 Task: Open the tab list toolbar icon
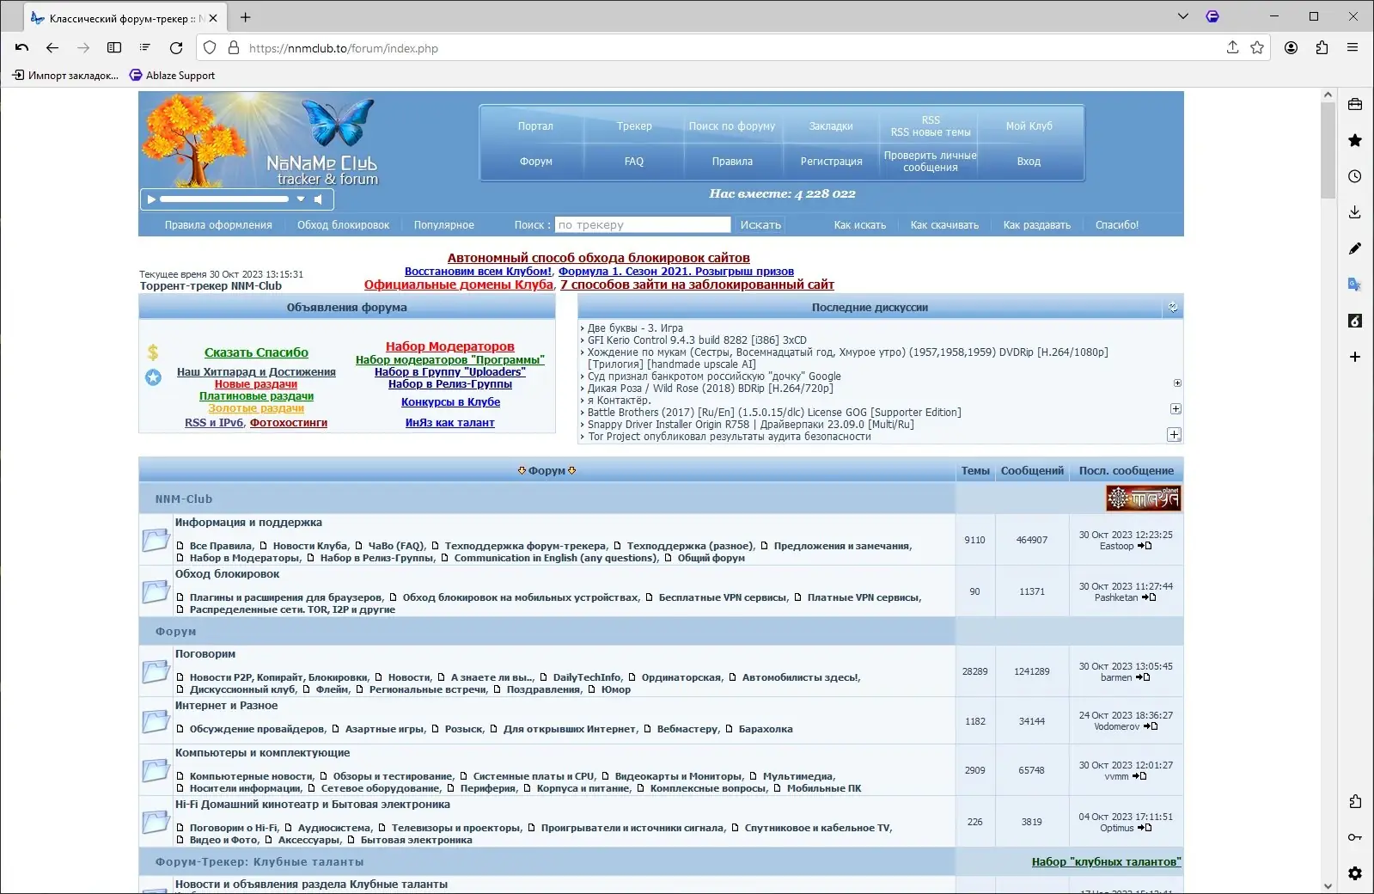pyautogui.click(x=145, y=48)
